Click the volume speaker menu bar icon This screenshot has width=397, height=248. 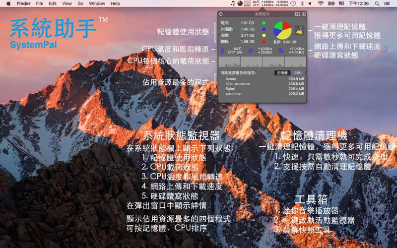click(x=310, y=3)
